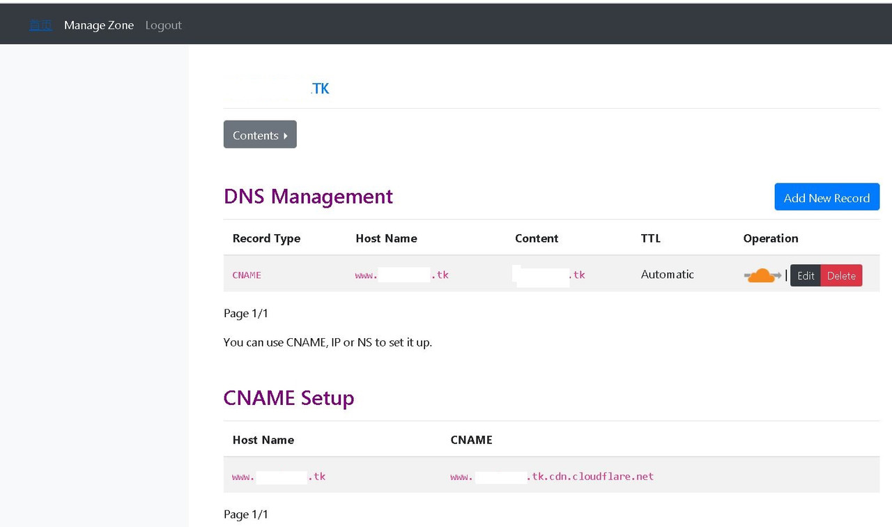Select Page 1/1 text below CNAME Setup table
Screen dimensions: 892x527
point(246,514)
